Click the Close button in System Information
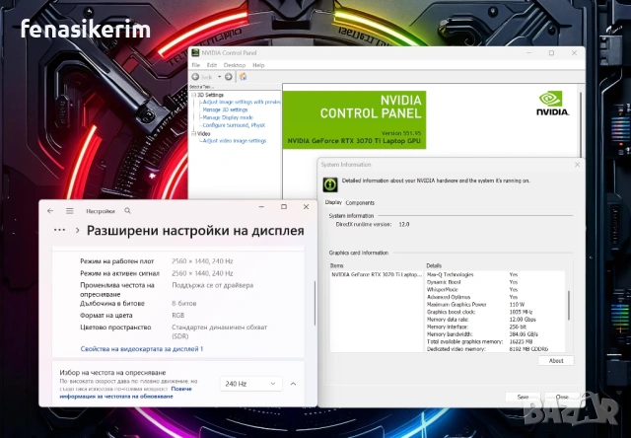Screen dimensions: 631x438 coord(562,397)
